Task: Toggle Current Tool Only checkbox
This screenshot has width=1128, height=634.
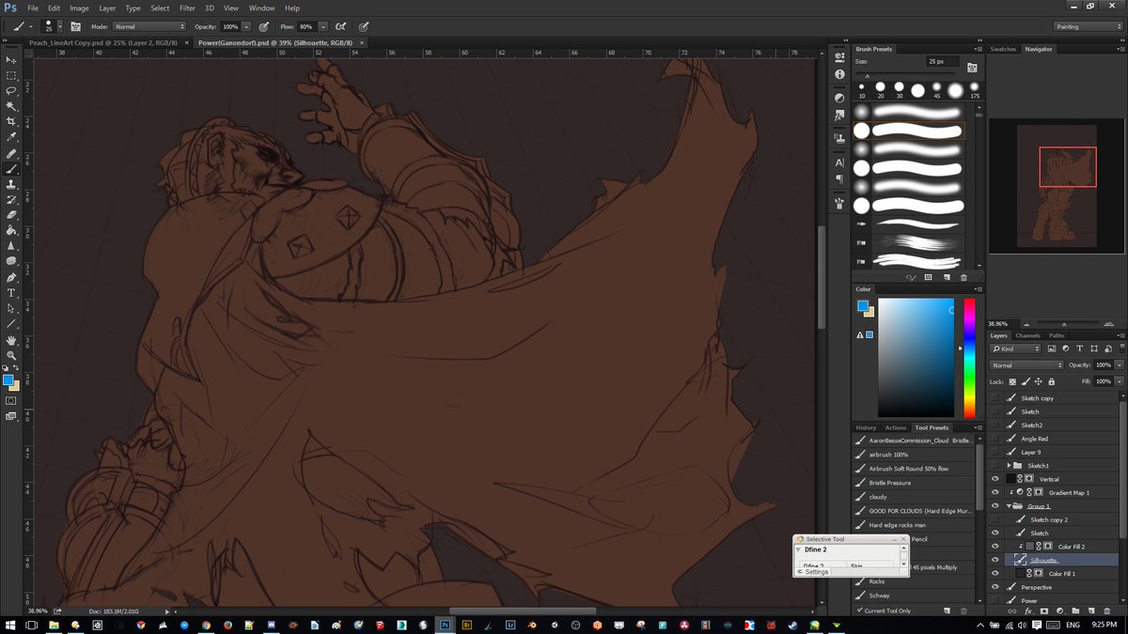Action: tap(861, 611)
